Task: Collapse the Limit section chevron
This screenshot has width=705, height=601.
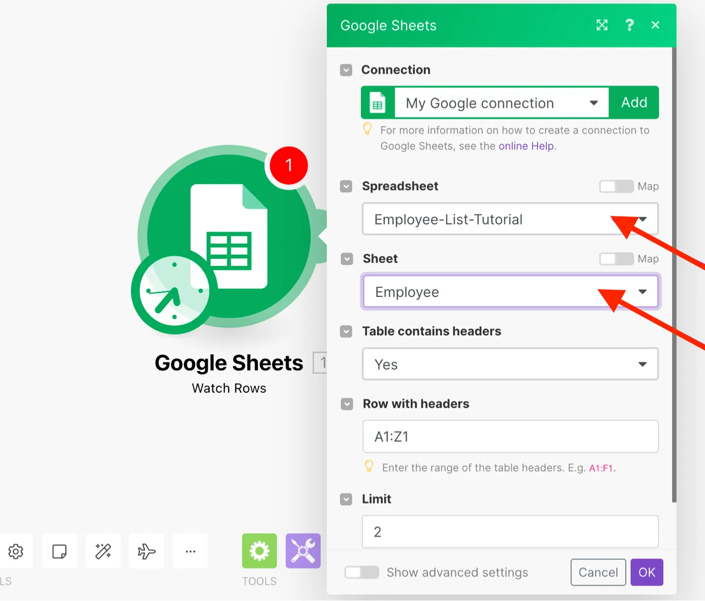Action: 346,499
